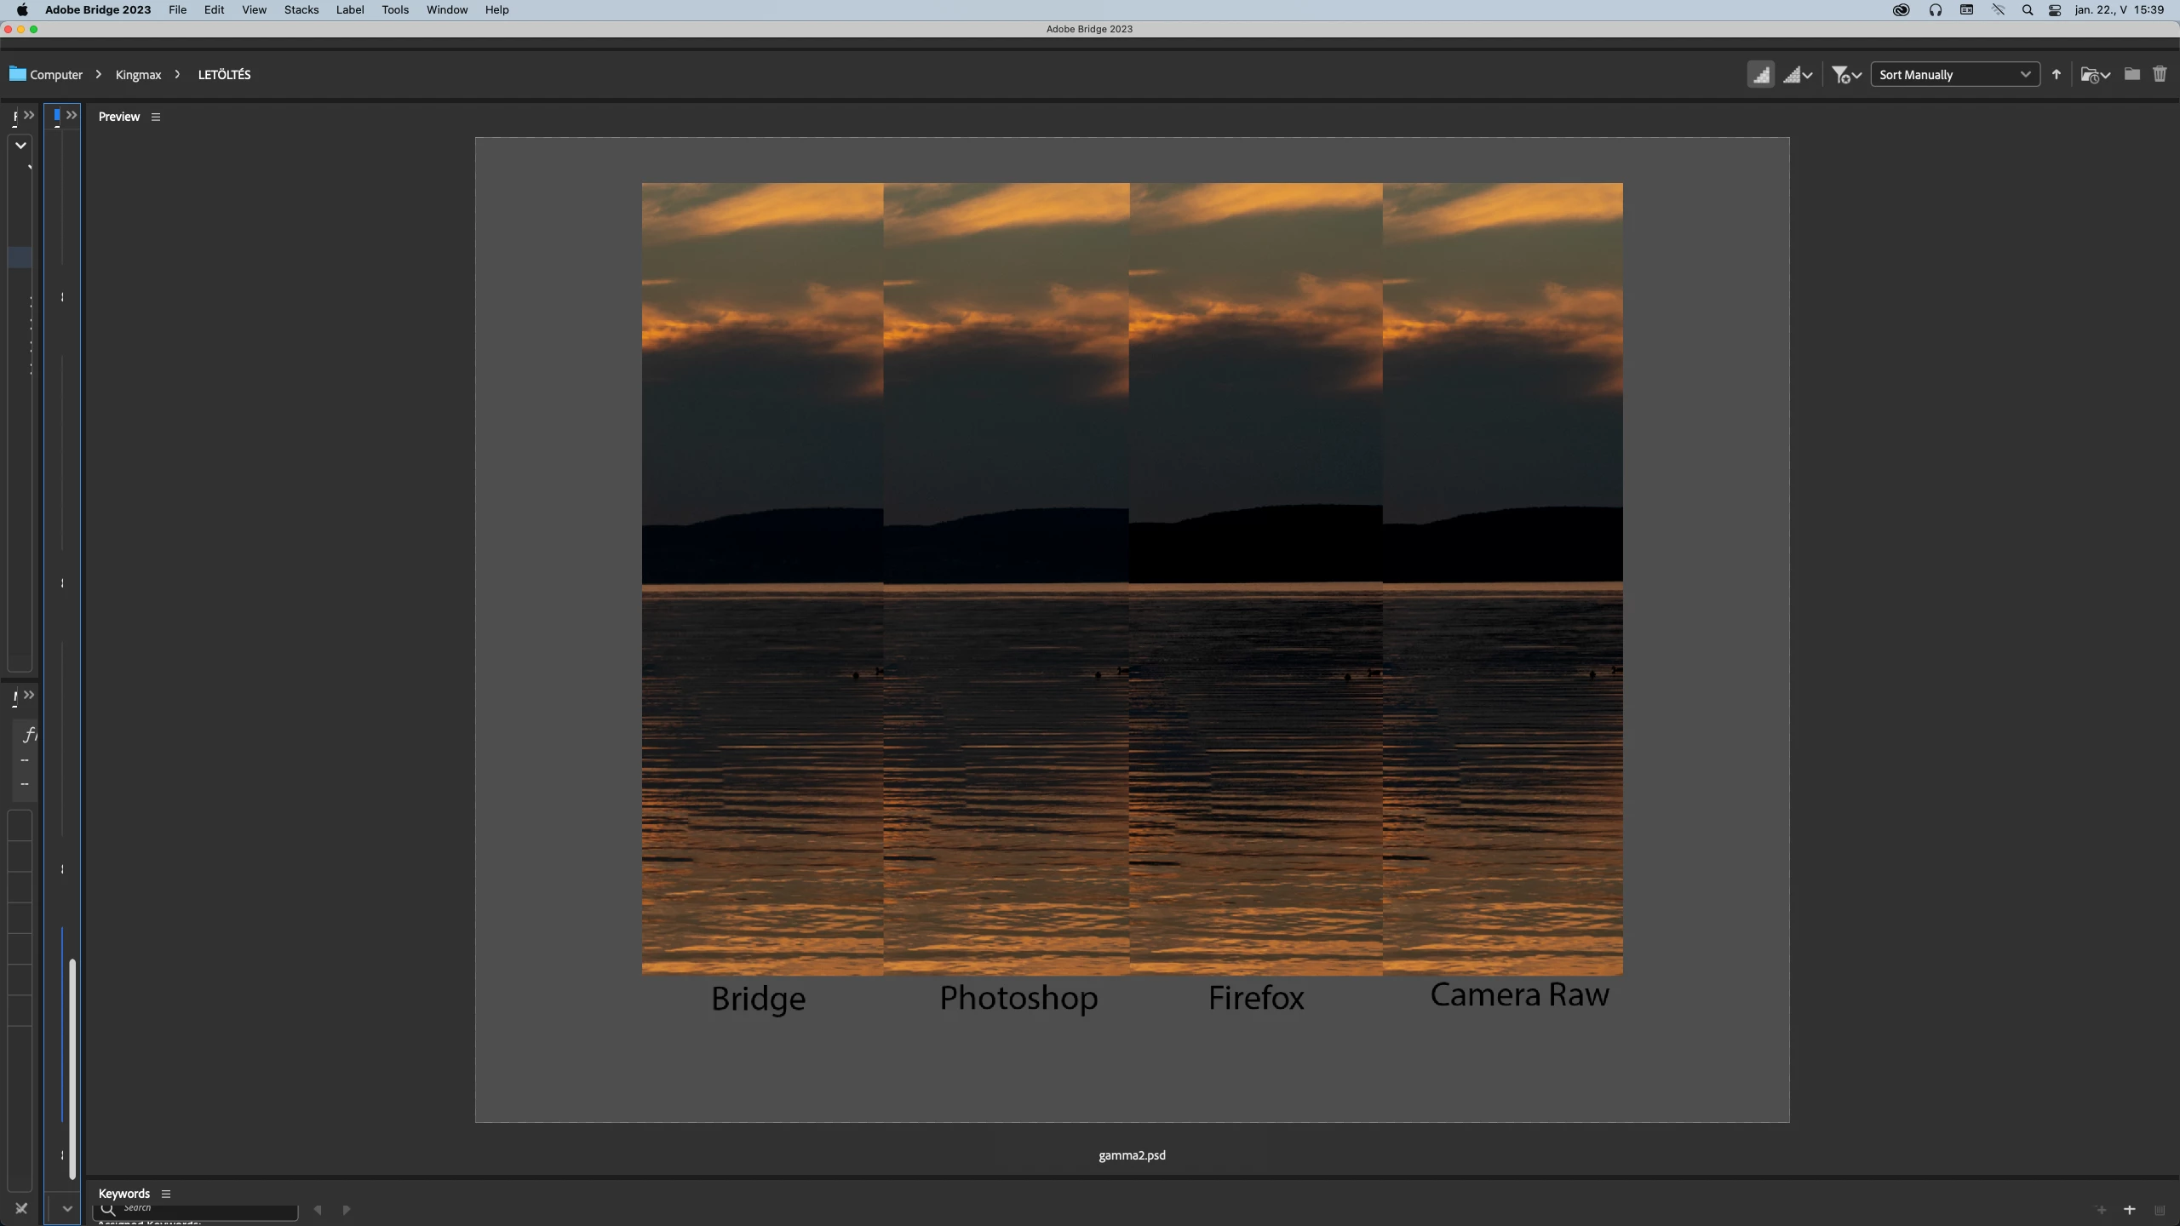Open thumbnail quality options dropdown
Image resolution: width=2180 pixels, height=1226 pixels.
(1798, 75)
